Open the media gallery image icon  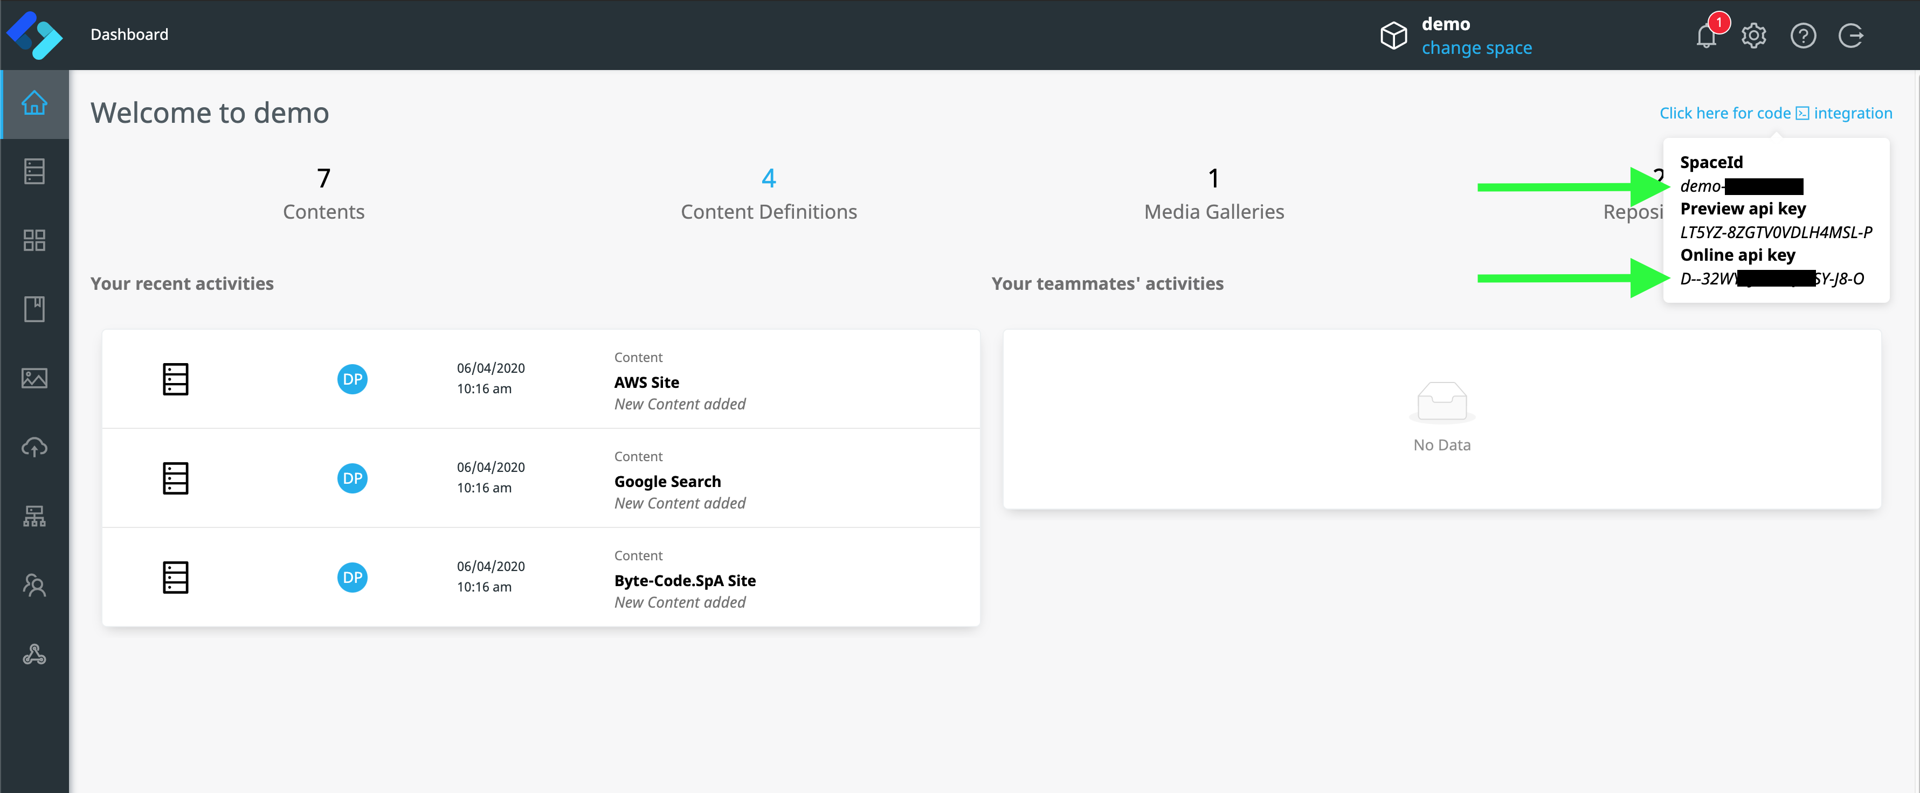click(34, 378)
